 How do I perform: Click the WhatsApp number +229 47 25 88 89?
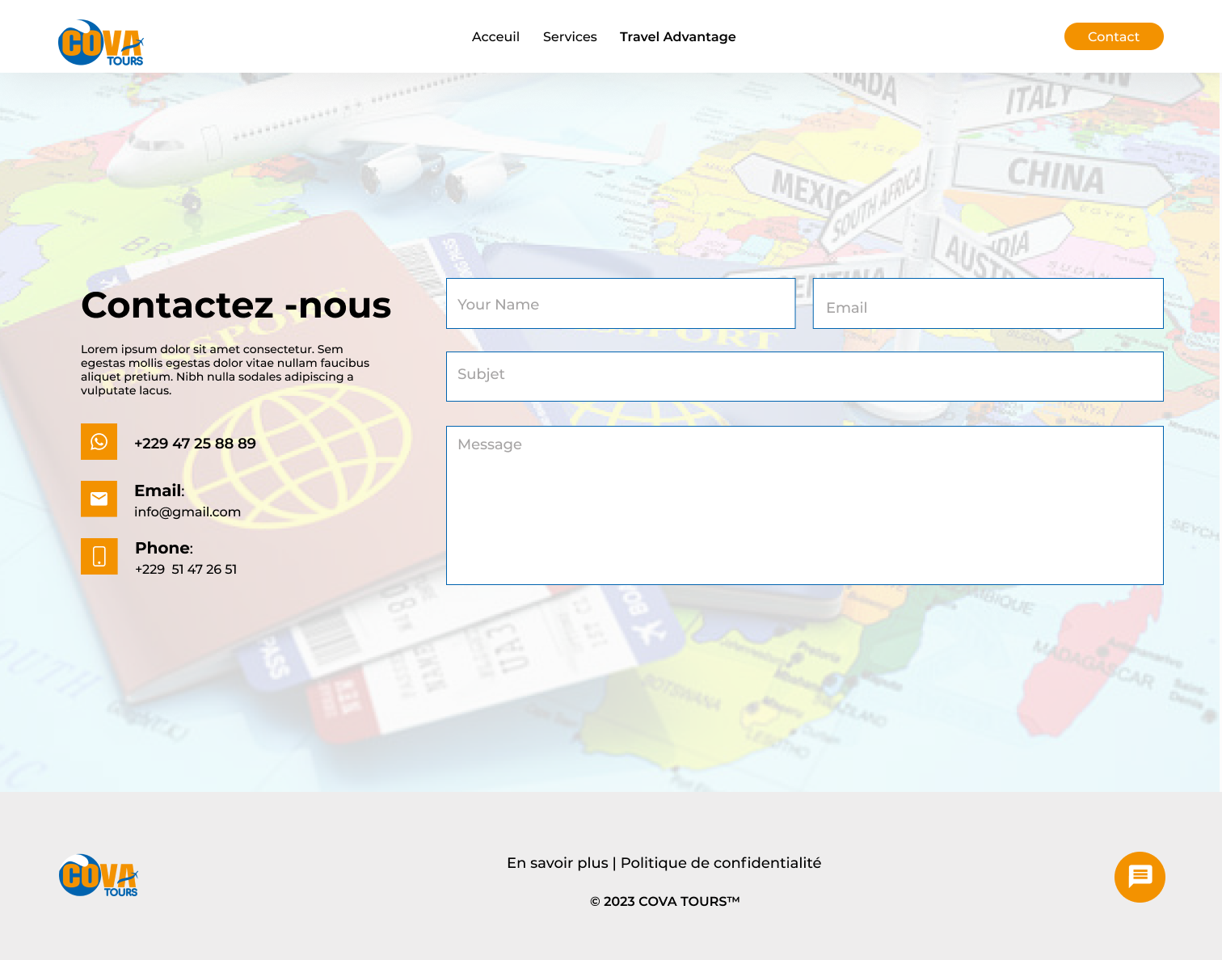[x=195, y=444]
